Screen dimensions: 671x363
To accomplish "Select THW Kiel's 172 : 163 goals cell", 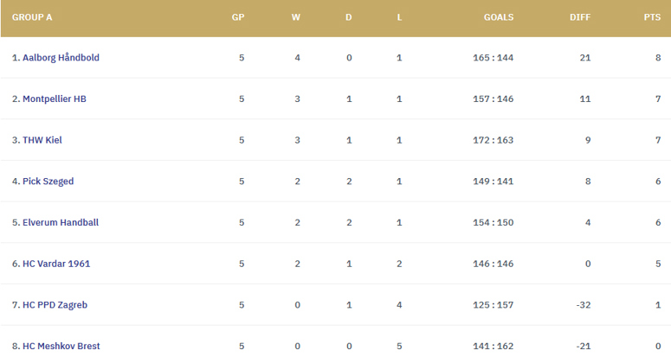I will click(x=493, y=140).
